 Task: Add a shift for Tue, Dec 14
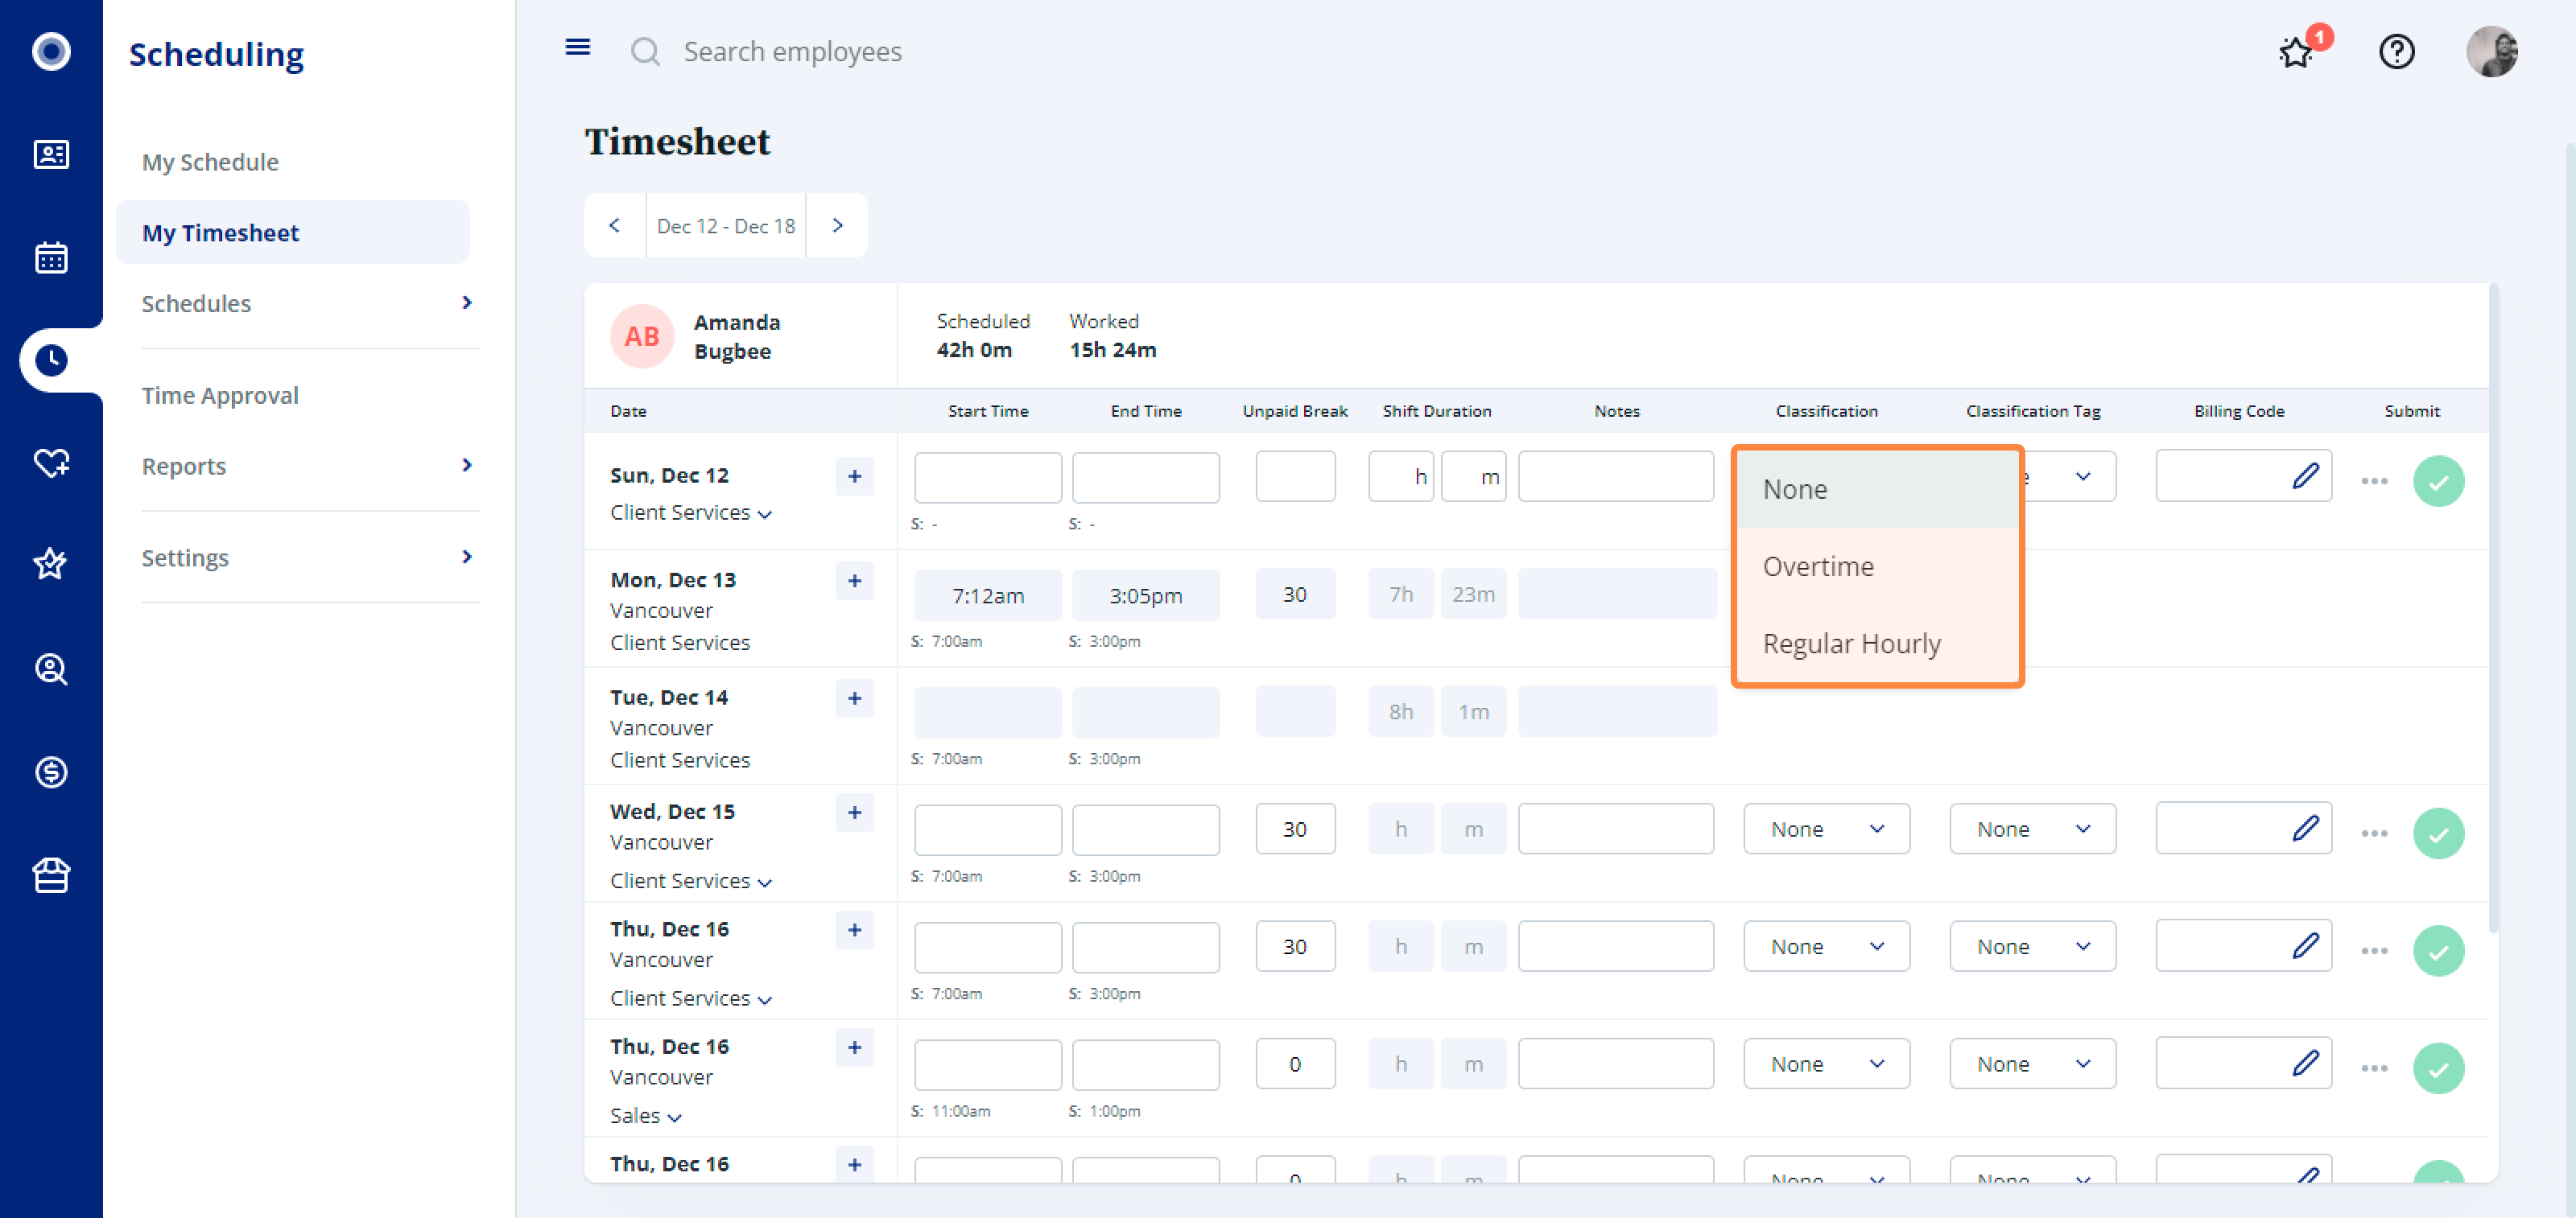[x=854, y=698]
